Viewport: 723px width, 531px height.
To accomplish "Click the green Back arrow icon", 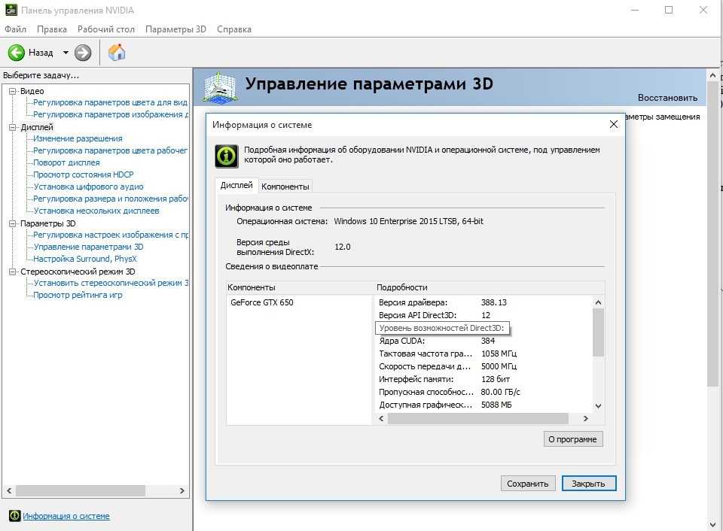I will (17, 53).
